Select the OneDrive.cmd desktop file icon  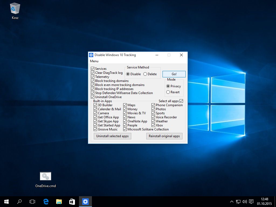[45, 180]
